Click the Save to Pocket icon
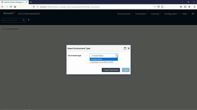 click(x=159, y=7)
